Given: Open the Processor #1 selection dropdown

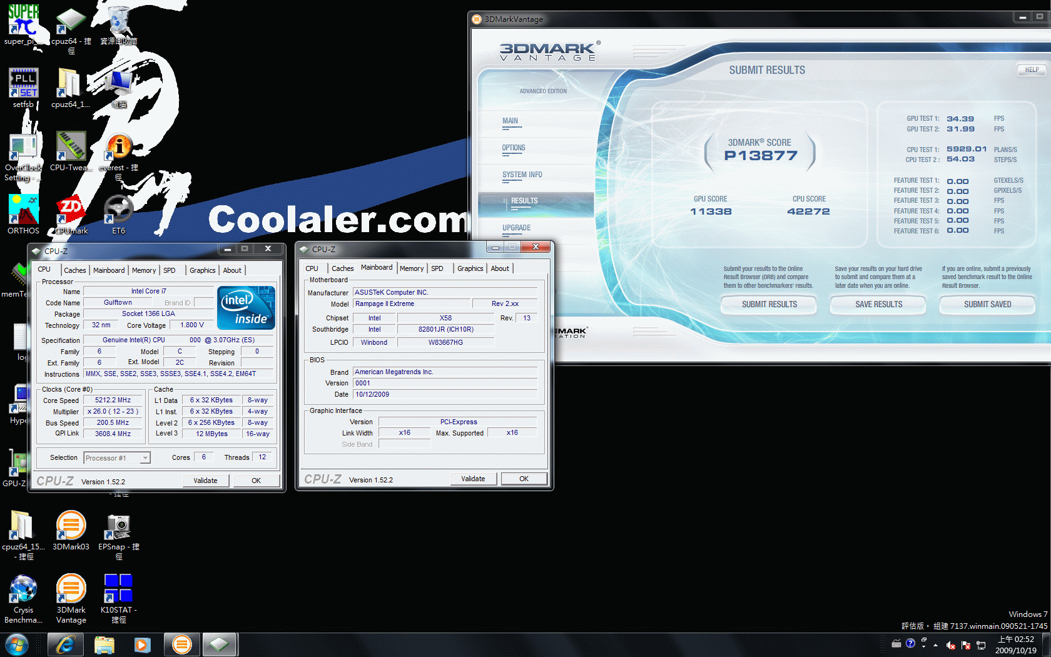Looking at the screenshot, I should (117, 458).
